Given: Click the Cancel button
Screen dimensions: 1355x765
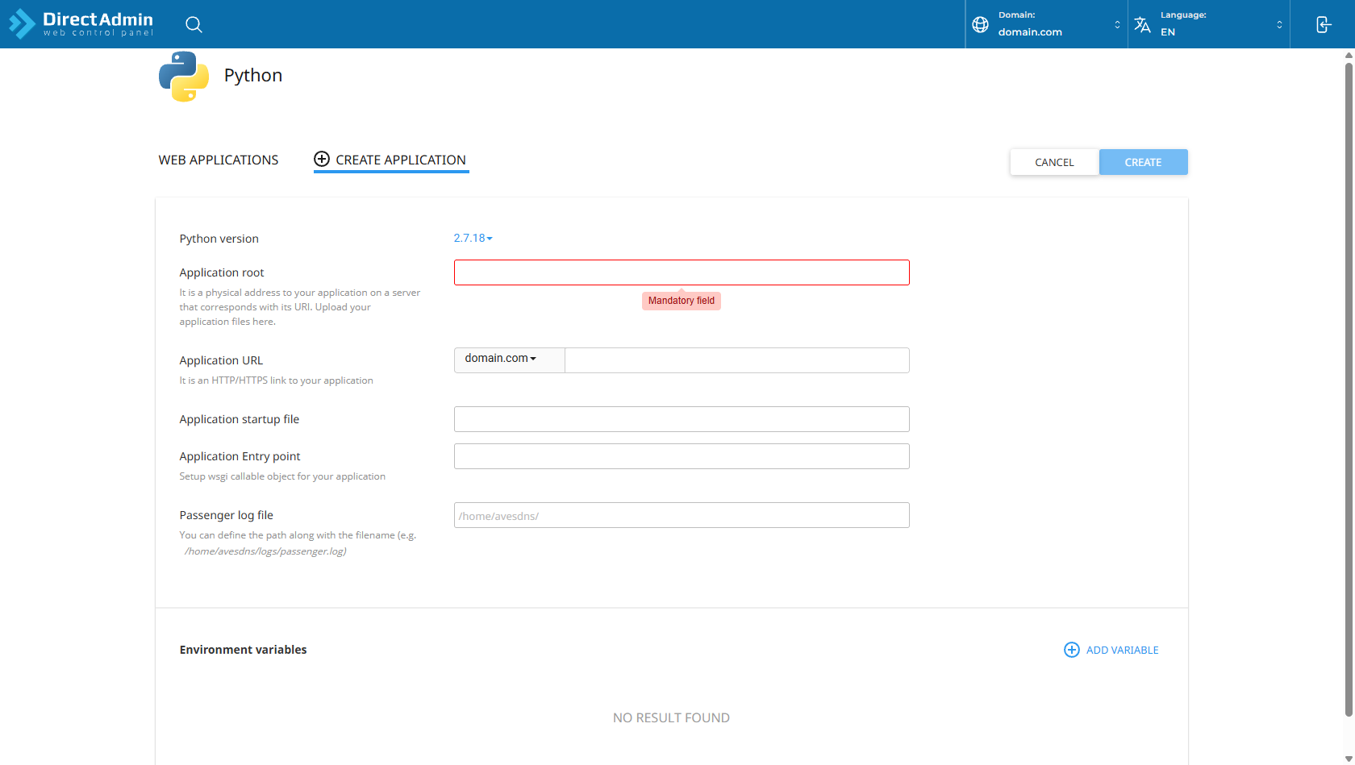Looking at the screenshot, I should coord(1054,162).
